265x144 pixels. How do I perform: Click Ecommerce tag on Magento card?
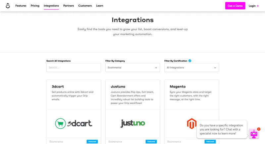tap(174, 142)
